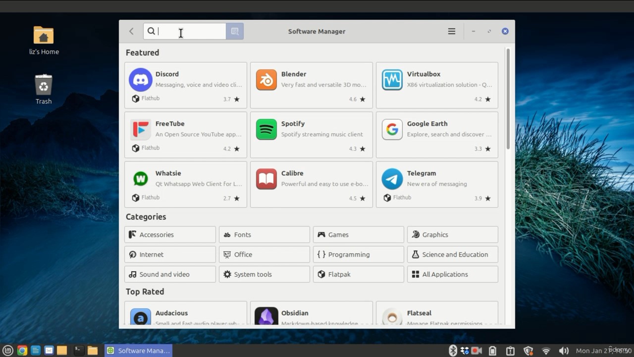Screen dimensions: 634x357
Task: Open the Blender featured app
Action: click(x=312, y=85)
